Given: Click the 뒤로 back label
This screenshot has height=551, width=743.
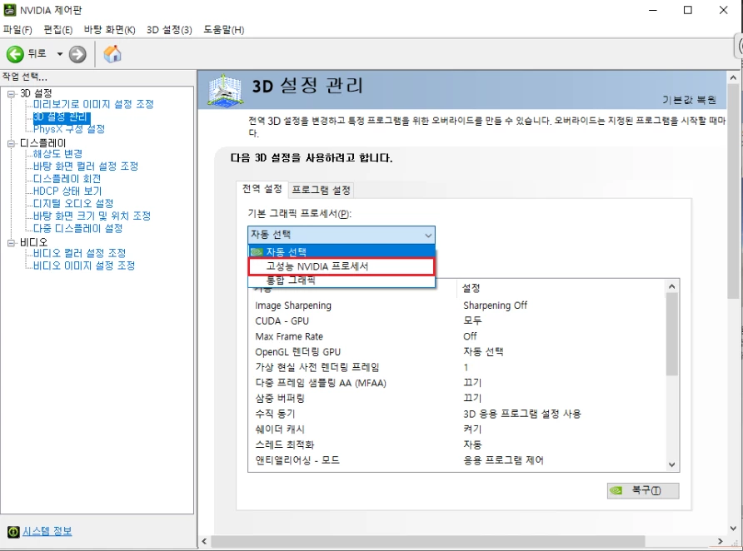Looking at the screenshot, I should click(37, 54).
